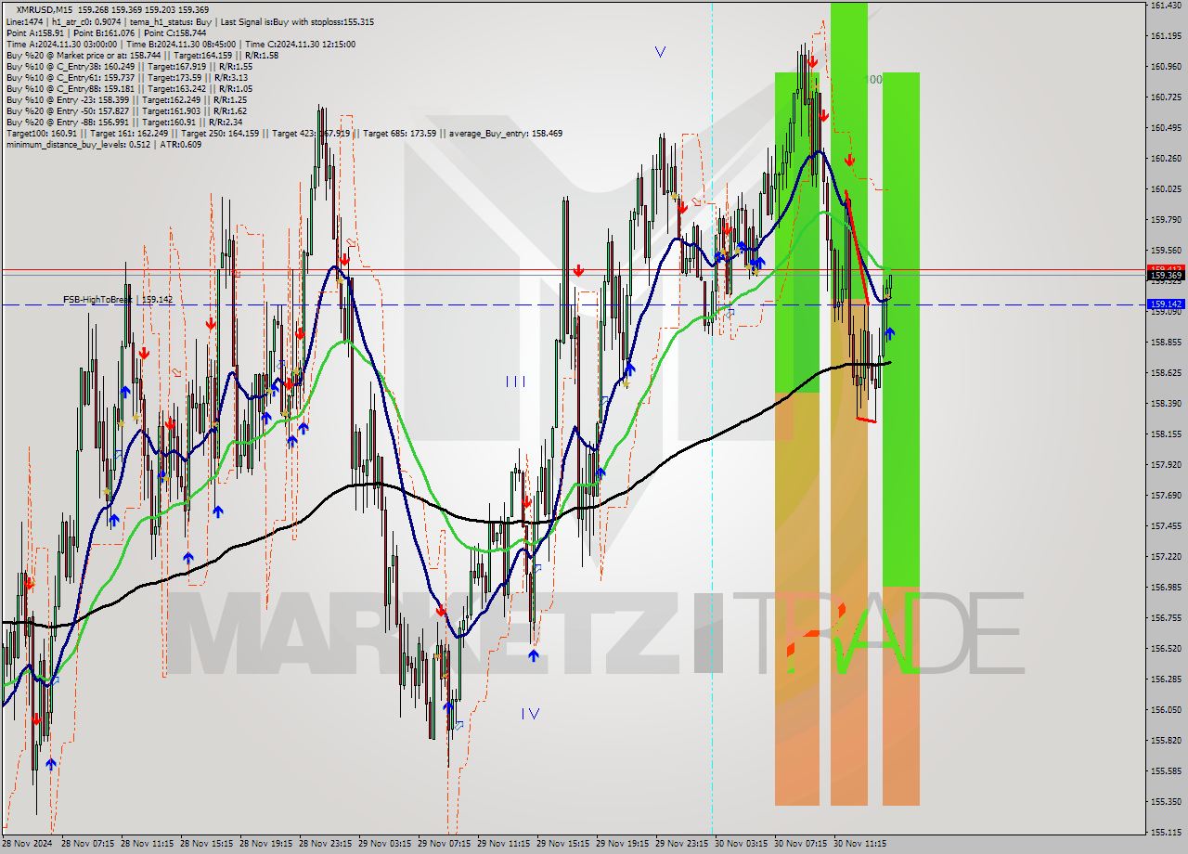Click the 156.520 price axis label
This screenshot has width=1188, height=854.
(1166, 649)
